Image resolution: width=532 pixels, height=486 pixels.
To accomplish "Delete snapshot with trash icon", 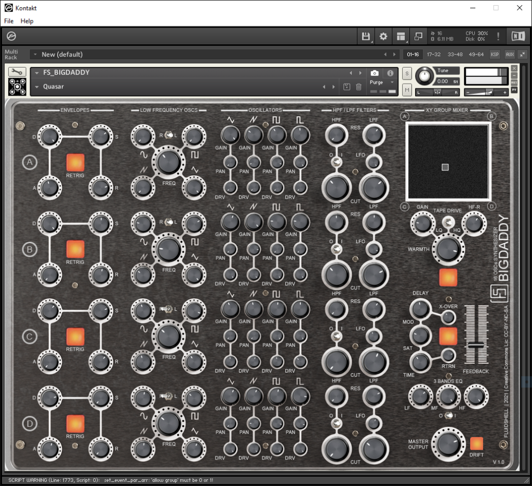I will pos(358,87).
